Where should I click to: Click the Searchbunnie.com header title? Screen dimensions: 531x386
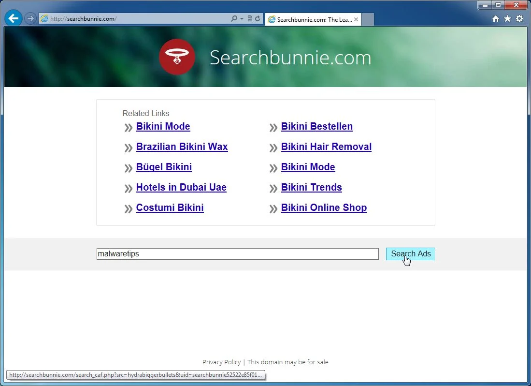coord(290,58)
